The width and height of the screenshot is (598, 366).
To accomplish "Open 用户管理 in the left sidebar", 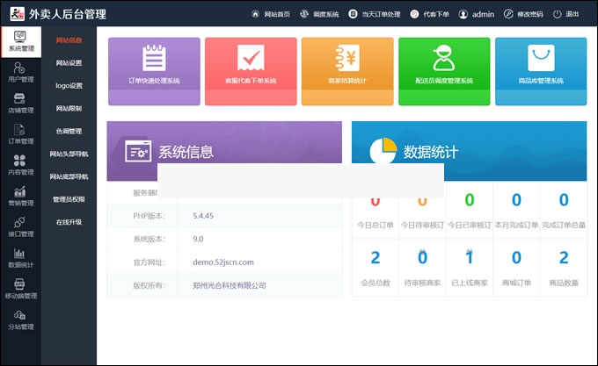I will [20, 73].
